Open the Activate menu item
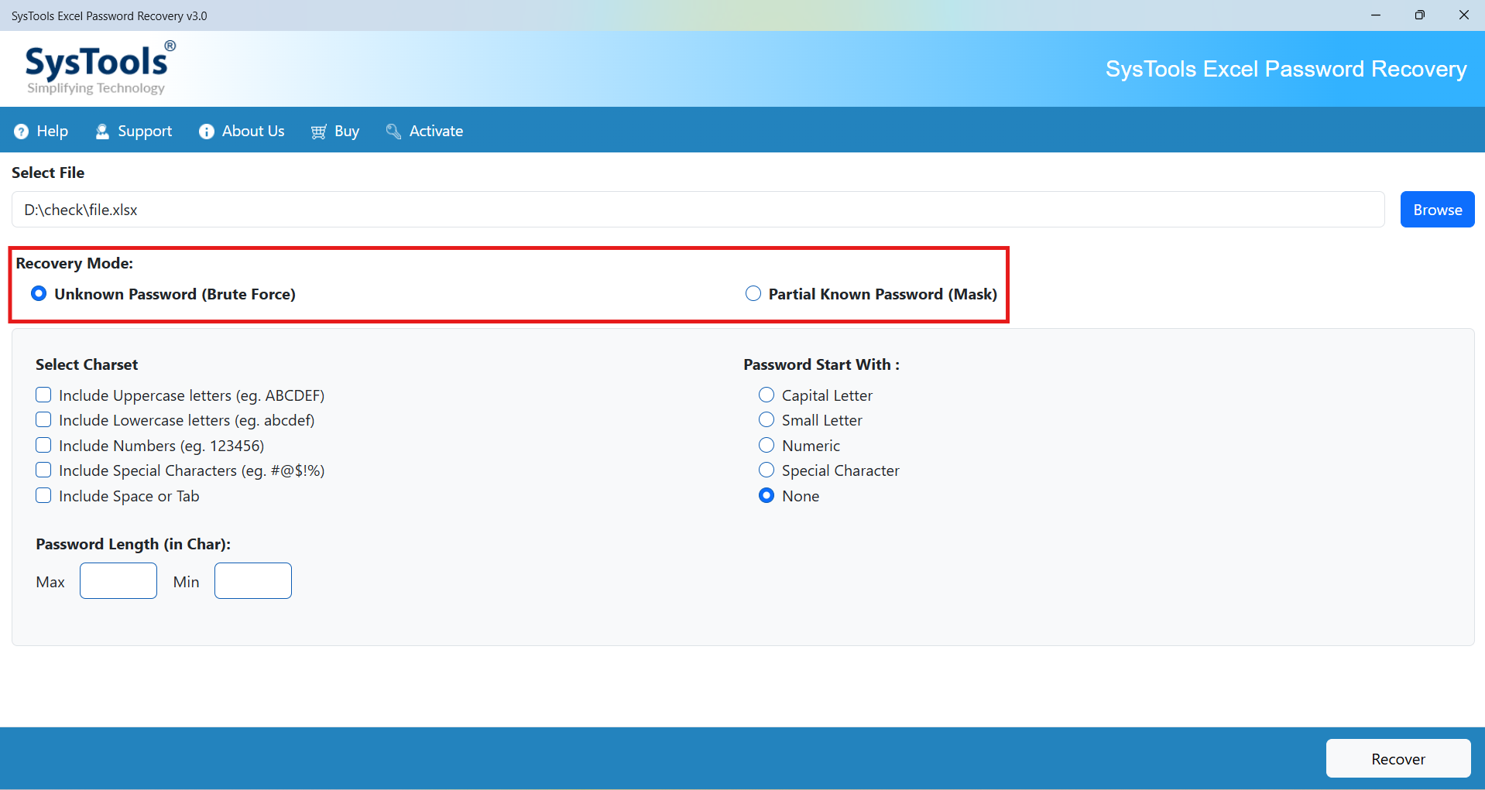The height and width of the screenshot is (790, 1485). 425,132
